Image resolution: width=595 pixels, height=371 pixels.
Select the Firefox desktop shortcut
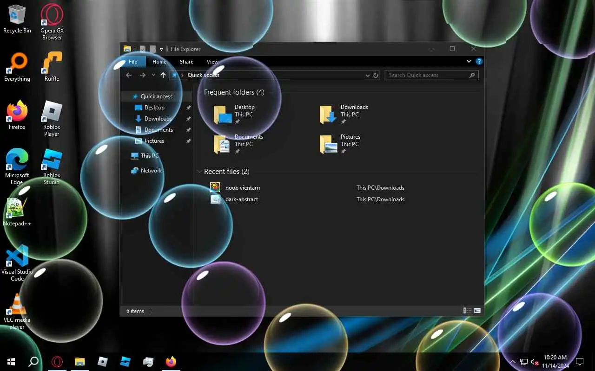[17, 115]
